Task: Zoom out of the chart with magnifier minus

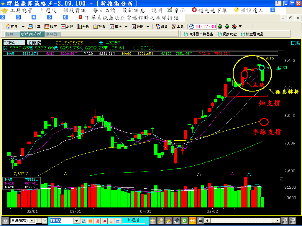Action: pyautogui.click(x=292, y=221)
